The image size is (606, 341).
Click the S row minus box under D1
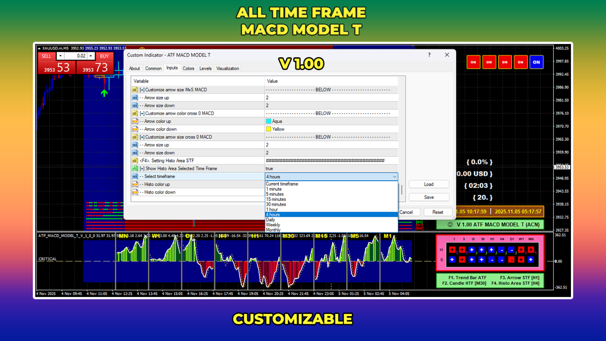pyautogui.click(x=511, y=260)
